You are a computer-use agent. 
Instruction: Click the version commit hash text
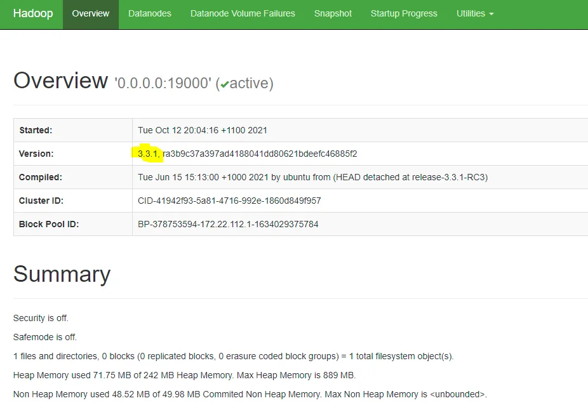point(260,154)
